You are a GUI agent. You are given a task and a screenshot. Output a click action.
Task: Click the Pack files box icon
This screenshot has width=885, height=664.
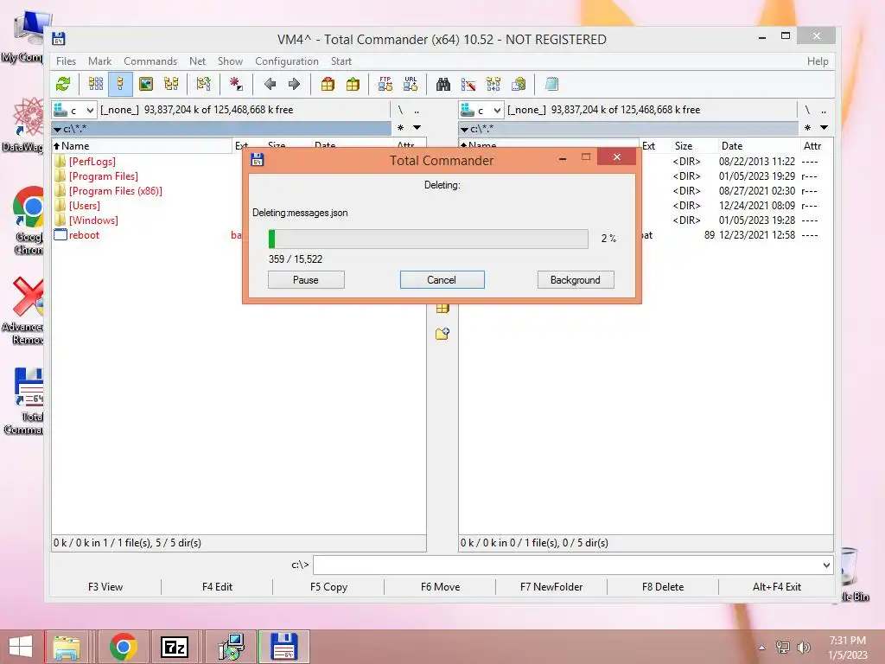328,85
